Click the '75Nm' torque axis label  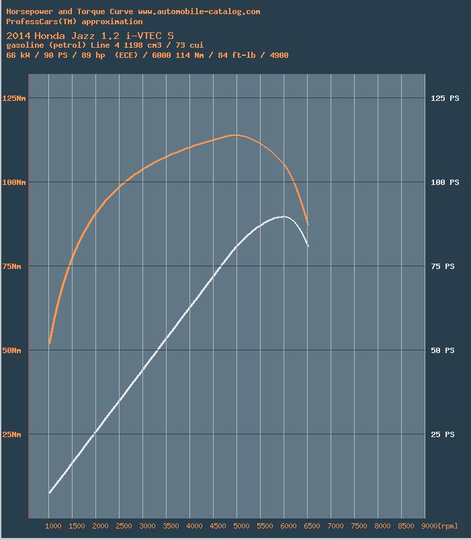(x=11, y=266)
